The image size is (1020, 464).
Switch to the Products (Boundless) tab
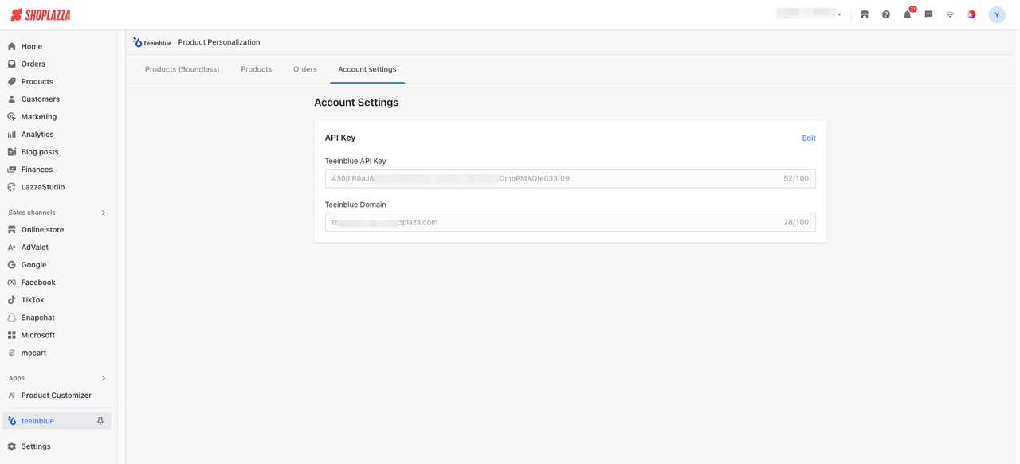pyautogui.click(x=182, y=69)
